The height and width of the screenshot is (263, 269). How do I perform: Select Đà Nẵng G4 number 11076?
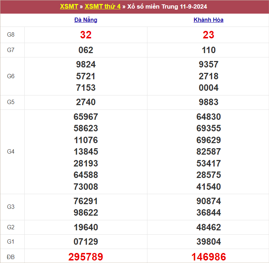86,140
